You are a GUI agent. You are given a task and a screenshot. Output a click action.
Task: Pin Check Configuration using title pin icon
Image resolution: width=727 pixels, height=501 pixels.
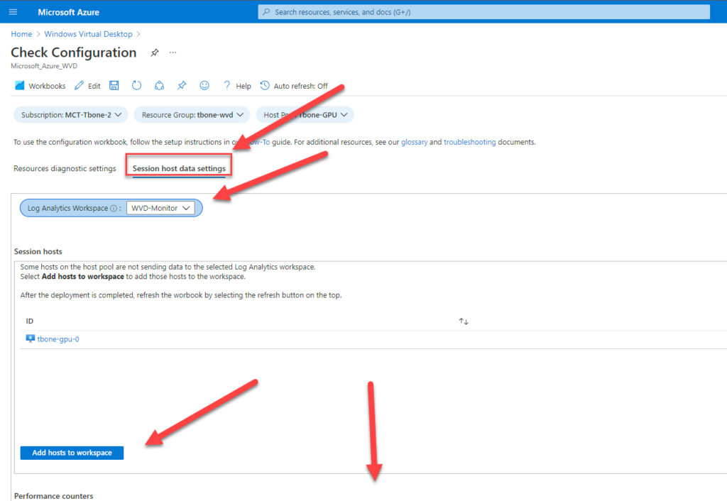coord(154,53)
